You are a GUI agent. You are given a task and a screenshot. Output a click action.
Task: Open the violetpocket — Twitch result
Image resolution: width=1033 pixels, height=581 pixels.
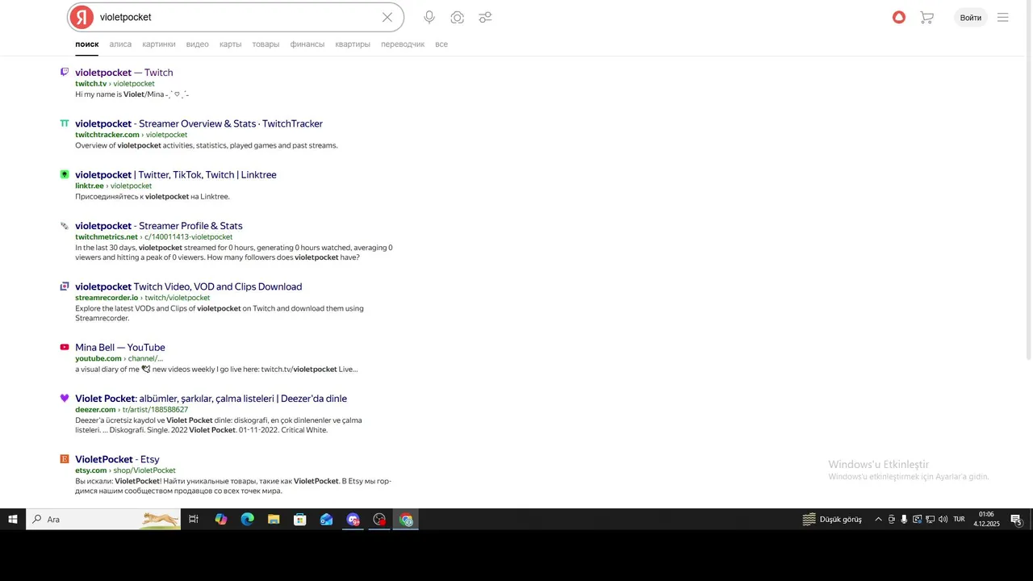point(124,73)
